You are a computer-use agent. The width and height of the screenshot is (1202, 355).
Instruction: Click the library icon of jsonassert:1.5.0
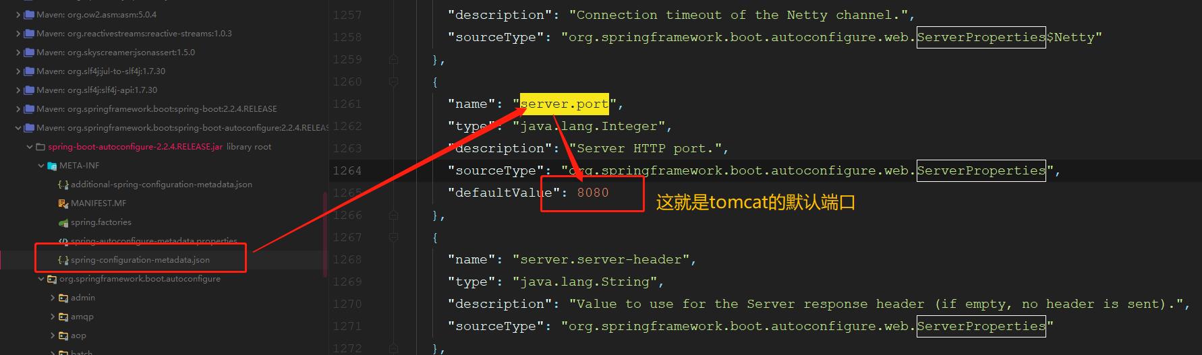coord(29,52)
